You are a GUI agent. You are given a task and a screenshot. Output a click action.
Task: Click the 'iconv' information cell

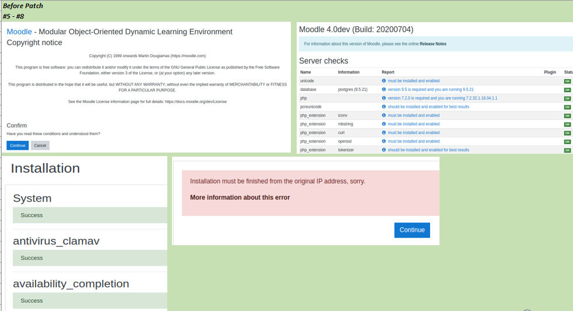coord(342,115)
